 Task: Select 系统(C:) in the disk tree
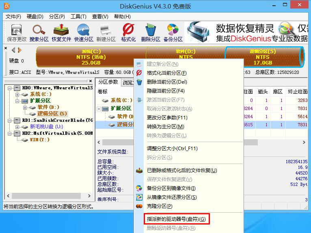click(41, 94)
